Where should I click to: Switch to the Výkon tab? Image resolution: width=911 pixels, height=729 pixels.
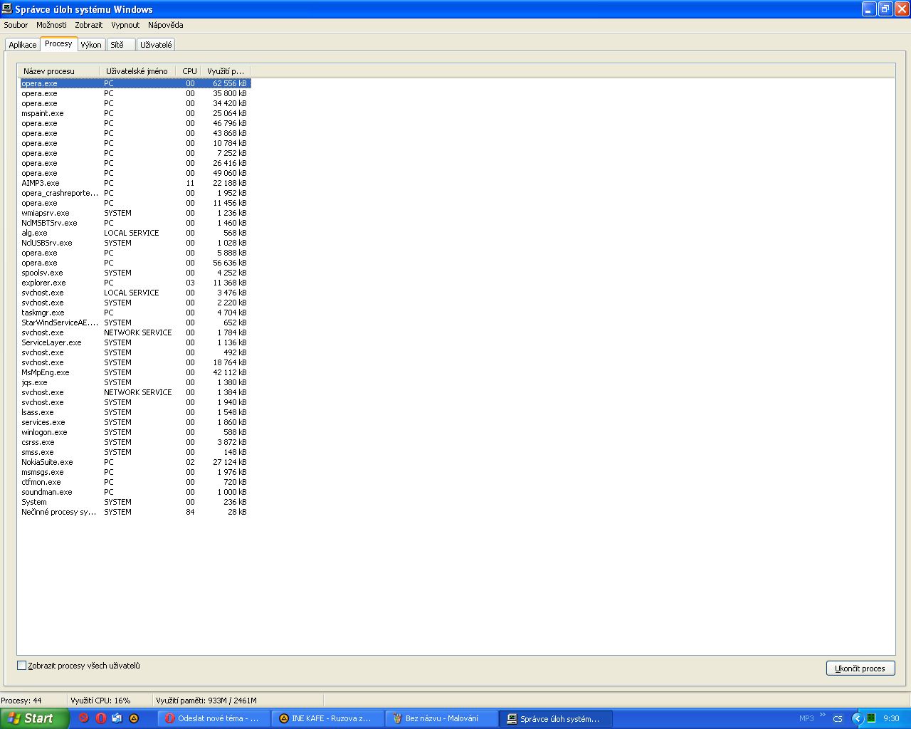pyautogui.click(x=91, y=45)
